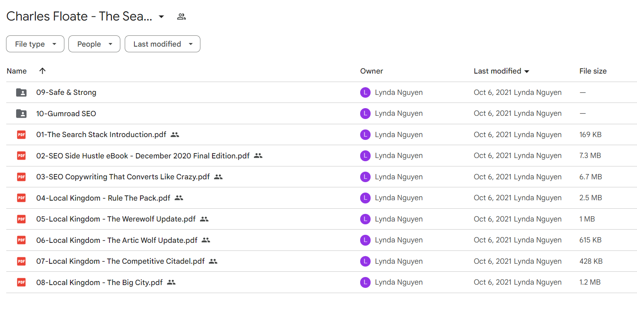Select 07-Local Kingdom - The Competitive Citadel.pdf
The image size is (637, 314).
(x=120, y=261)
